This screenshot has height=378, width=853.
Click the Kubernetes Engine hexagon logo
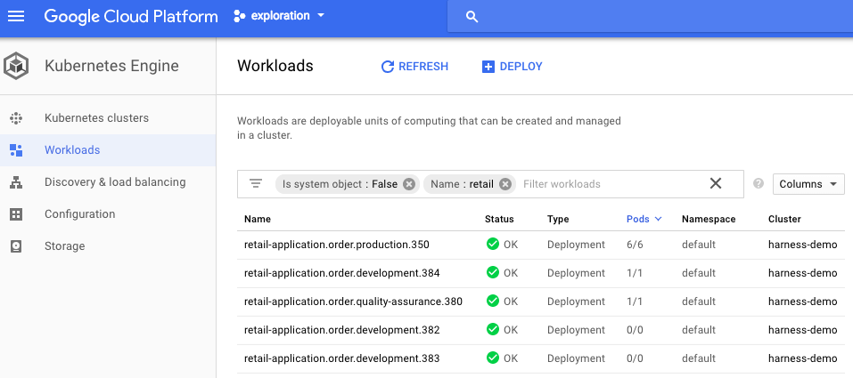click(16, 66)
